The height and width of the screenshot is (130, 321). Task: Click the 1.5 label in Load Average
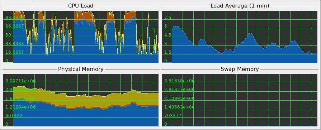[x=168, y=52]
